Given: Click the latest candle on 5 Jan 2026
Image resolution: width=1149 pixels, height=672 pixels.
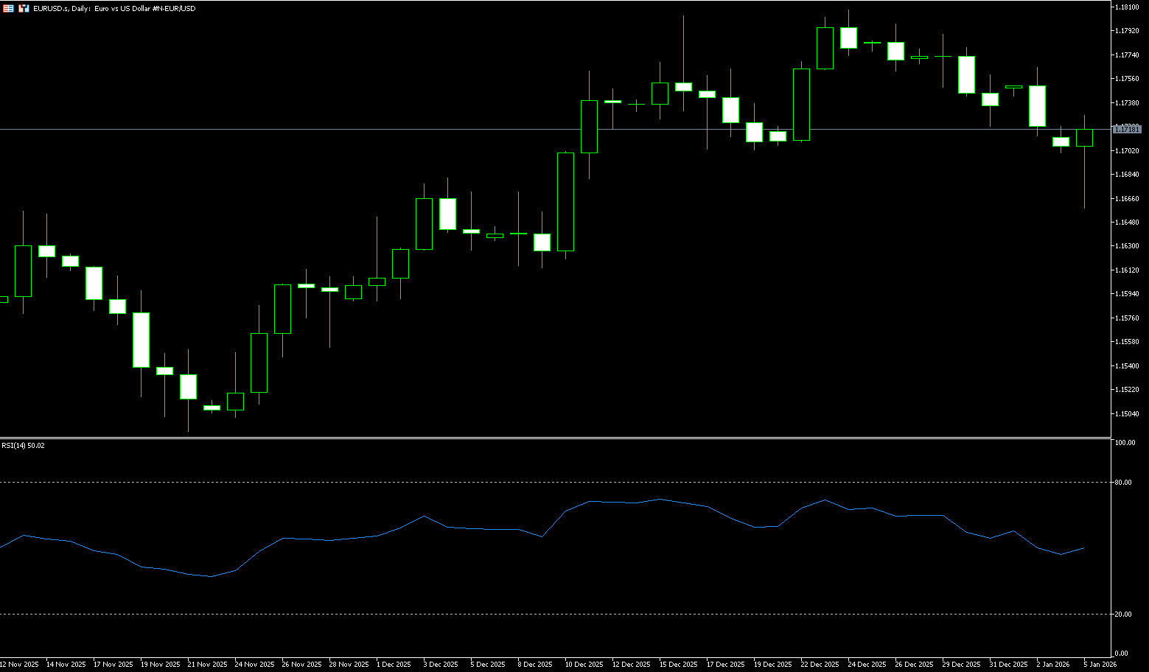Looking at the screenshot, I should pyautogui.click(x=1084, y=138).
